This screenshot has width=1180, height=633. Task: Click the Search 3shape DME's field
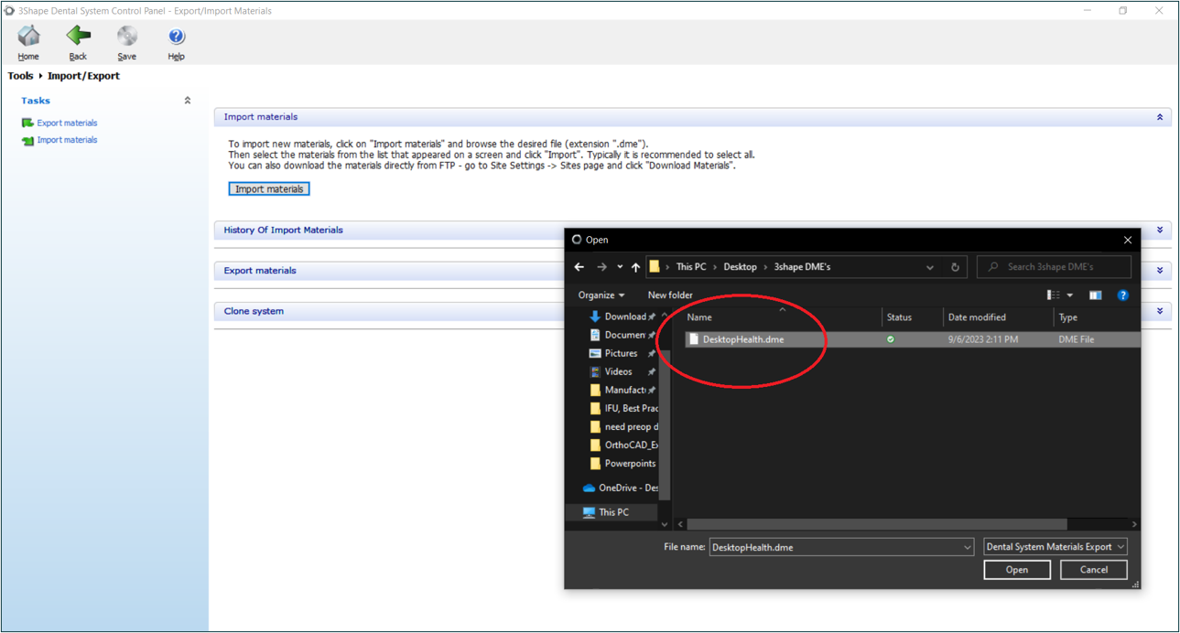click(1054, 267)
